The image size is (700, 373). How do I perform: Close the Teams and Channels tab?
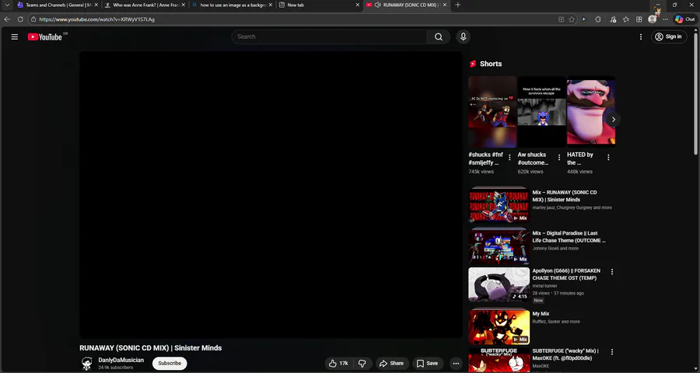coord(96,5)
